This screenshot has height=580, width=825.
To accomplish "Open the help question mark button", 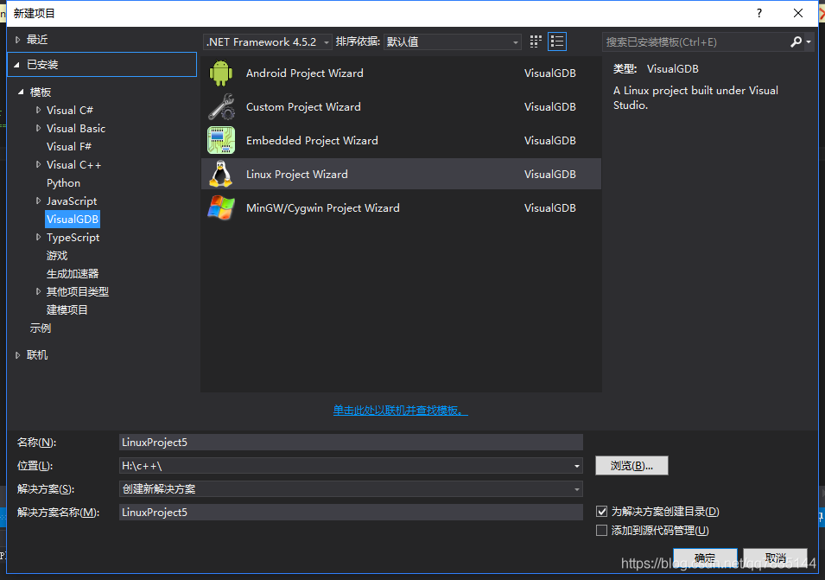I will coord(759,13).
